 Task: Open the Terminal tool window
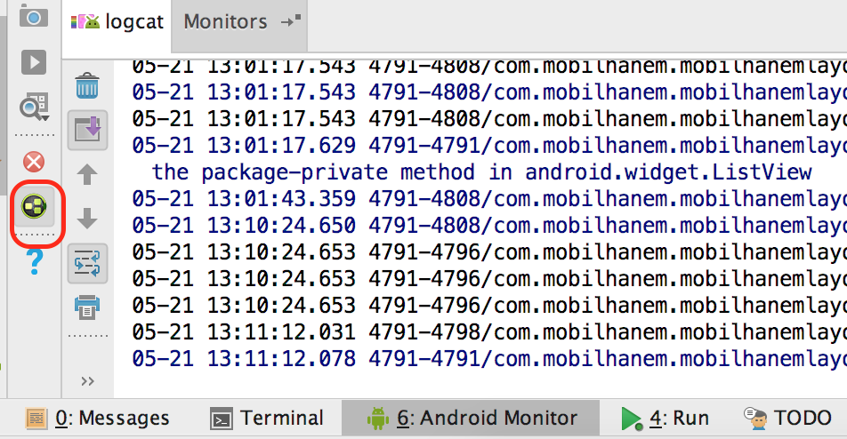pyautogui.click(x=267, y=419)
